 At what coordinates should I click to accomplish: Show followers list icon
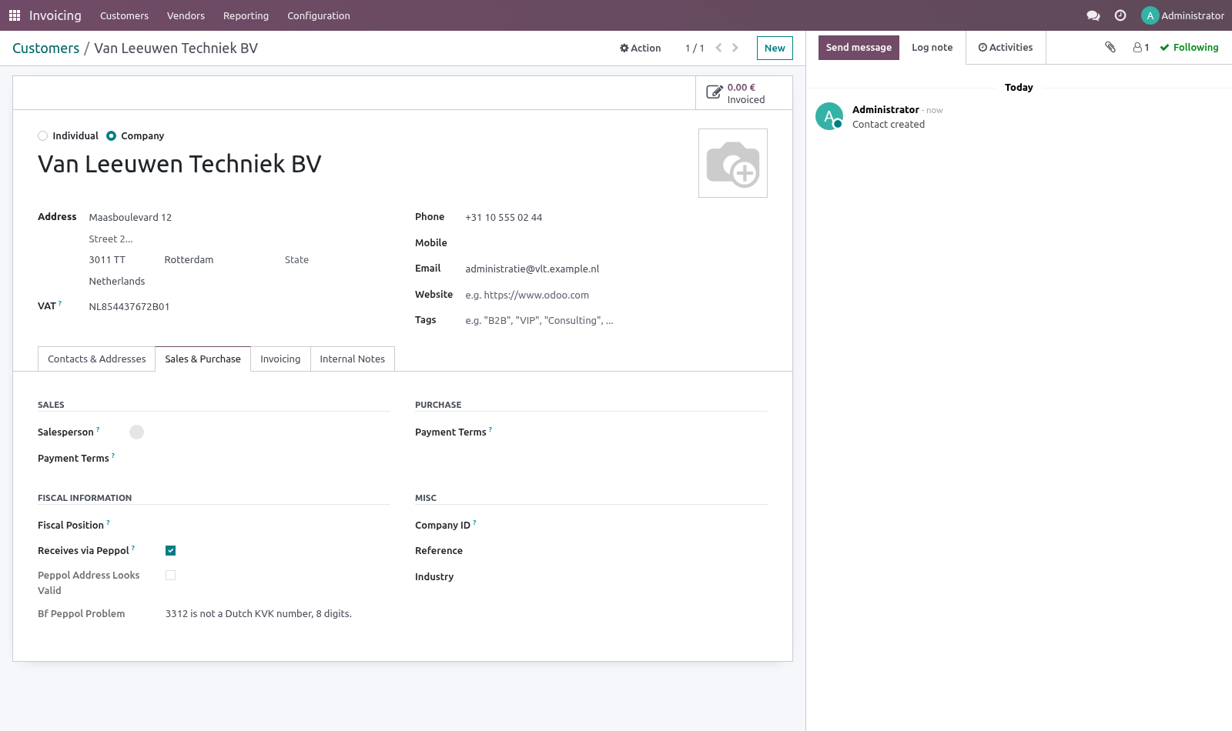(x=1141, y=47)
